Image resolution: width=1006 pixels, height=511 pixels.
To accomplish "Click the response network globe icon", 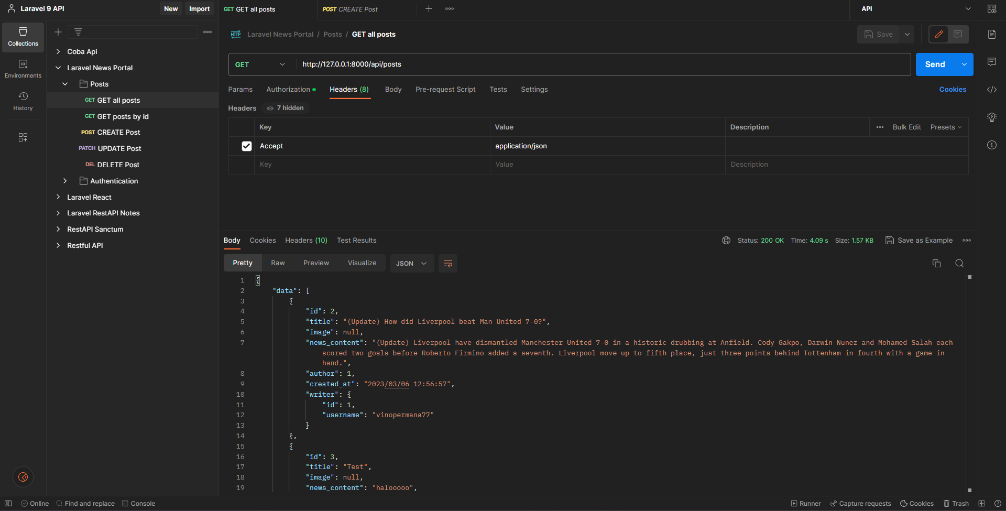I will coord(726,241).
